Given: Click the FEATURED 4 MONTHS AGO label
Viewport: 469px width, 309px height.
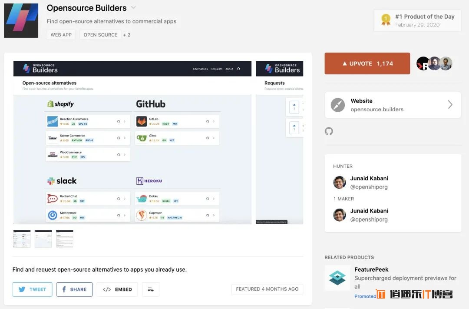Looking at the screenshot, I should (267, 289).
